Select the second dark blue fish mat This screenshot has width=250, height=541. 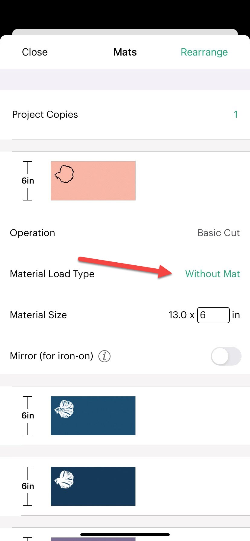[x=93, y=486]
